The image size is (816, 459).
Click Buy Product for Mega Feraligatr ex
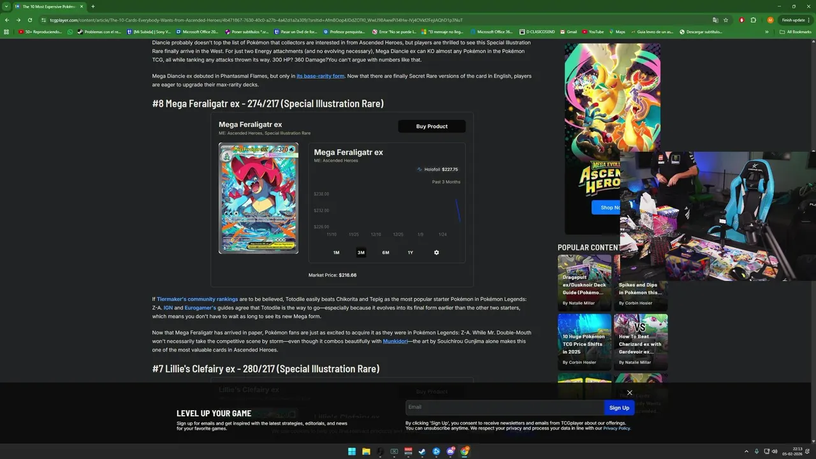(432, 126)
